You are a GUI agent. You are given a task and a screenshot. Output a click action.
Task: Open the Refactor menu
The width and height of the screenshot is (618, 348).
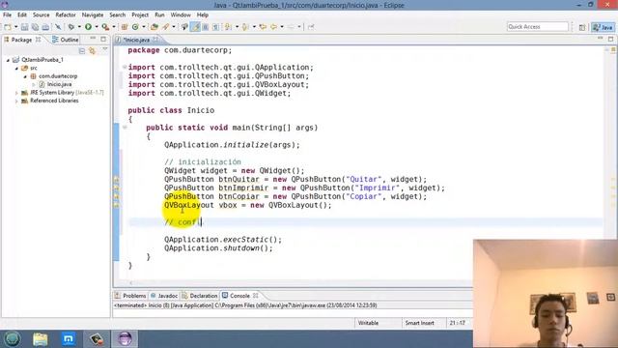tap(66, 14)
